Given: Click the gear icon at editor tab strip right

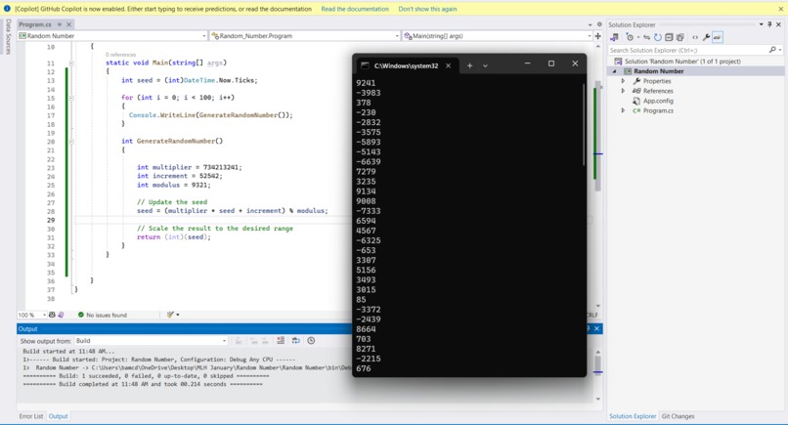Looking at the screenshot, I should 599,24.
